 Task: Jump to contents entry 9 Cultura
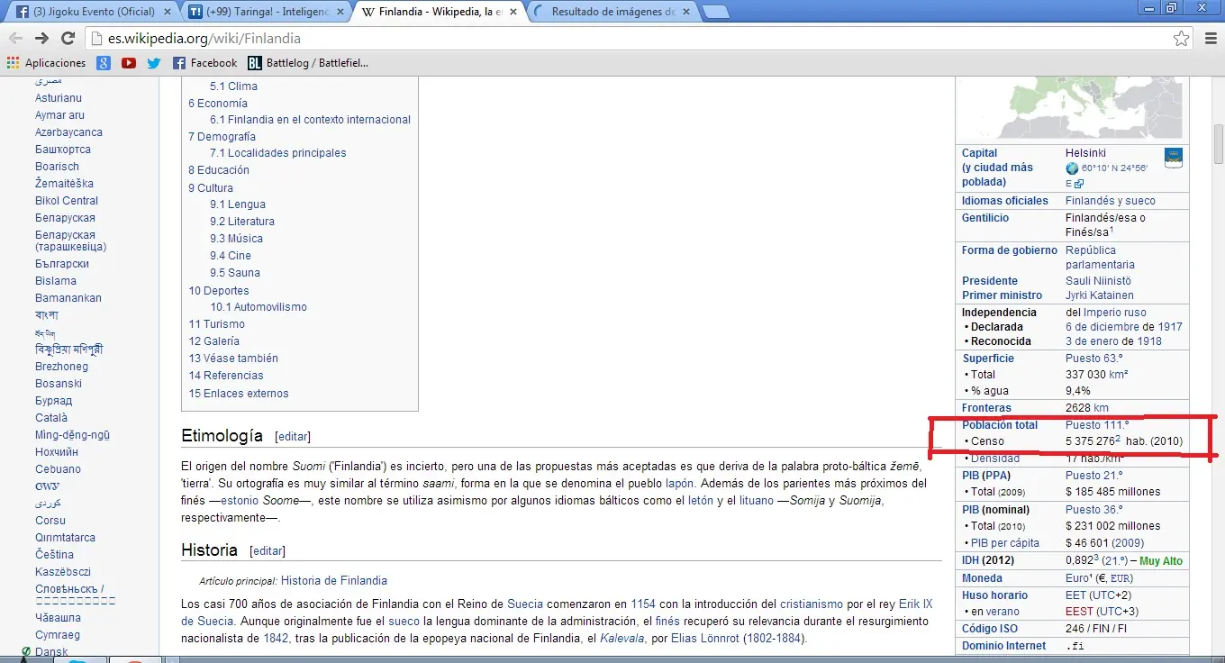click(210, 188)
